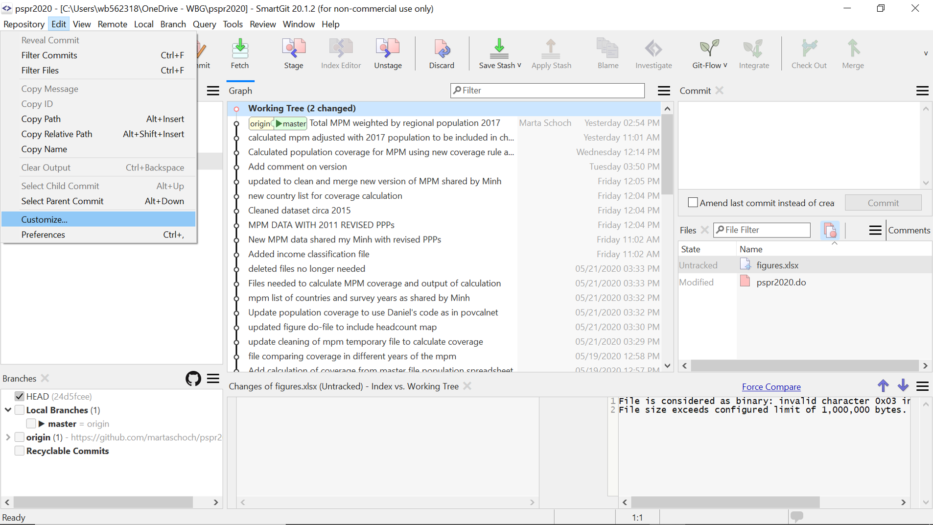
Task: Sort files by the Name column header
Action: [x=834, y=249]
